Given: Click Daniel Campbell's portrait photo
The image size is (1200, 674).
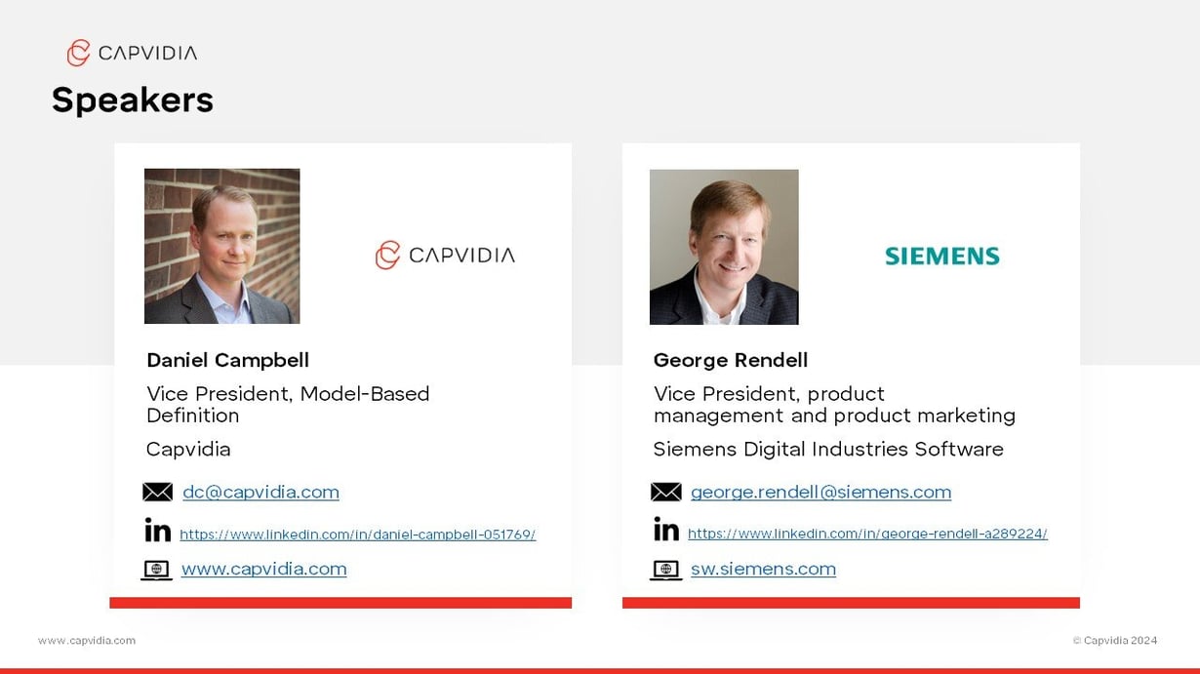Looking at the screenshot, I should click(221, 246).
